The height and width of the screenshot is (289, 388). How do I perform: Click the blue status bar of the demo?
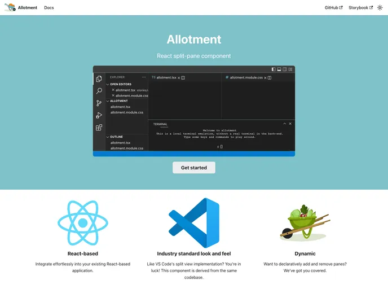pyautogui.click(x=194, y=154)
